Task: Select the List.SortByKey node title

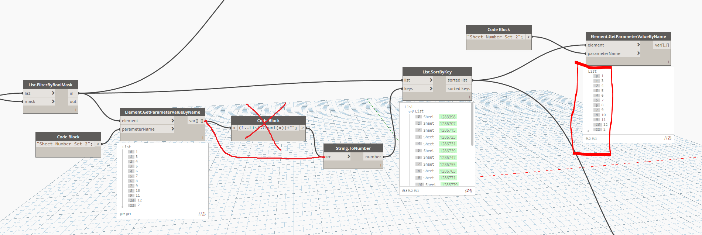Action: [x=437, y=72]
